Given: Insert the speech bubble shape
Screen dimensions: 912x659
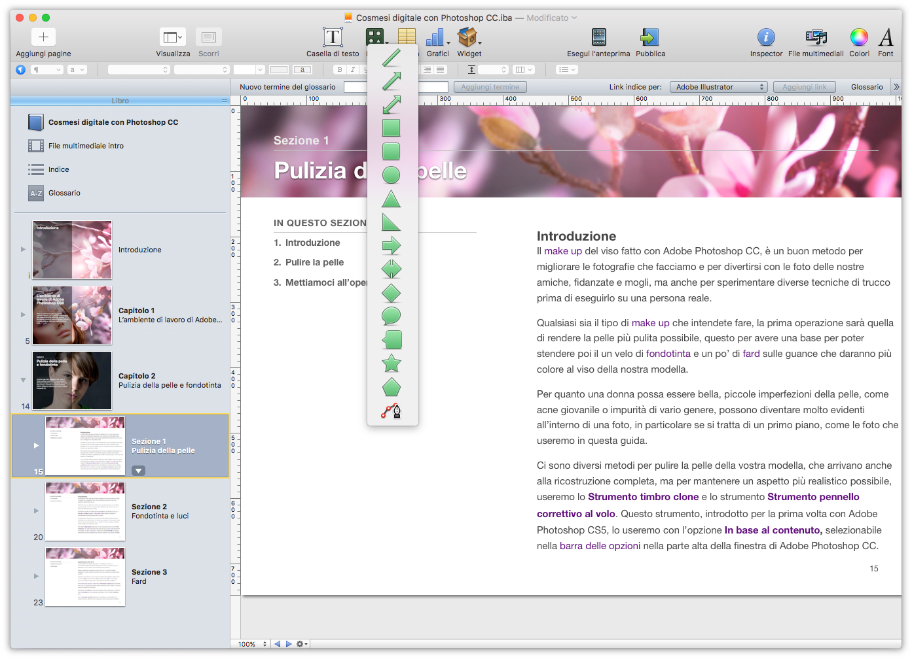Looking at the screenshot, I should (x=392, y=316).
